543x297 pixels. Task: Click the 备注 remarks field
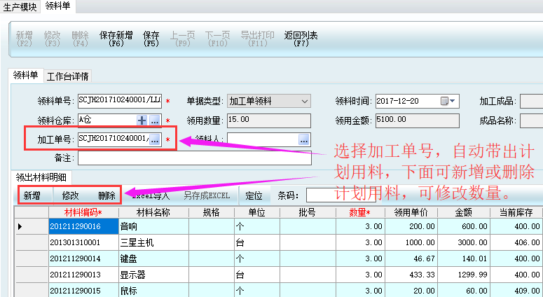click(x=194, y=158)
